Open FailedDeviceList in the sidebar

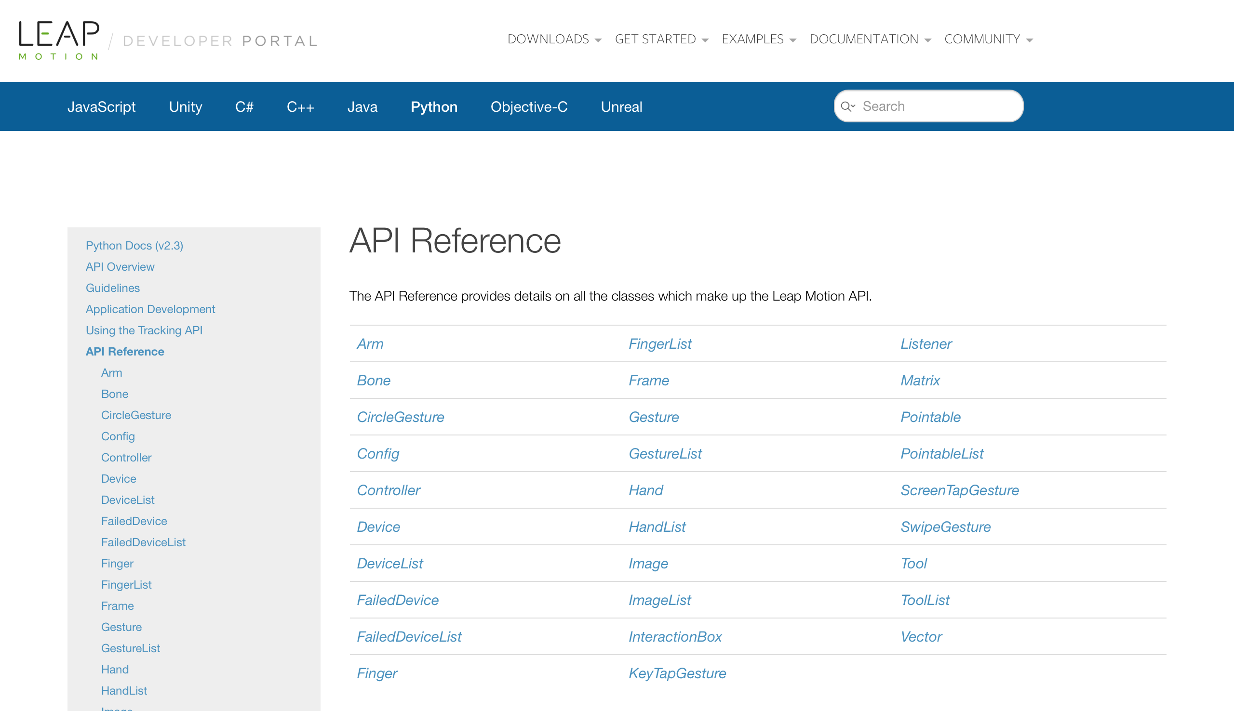[143, 542]
